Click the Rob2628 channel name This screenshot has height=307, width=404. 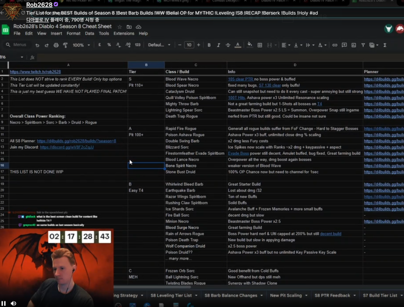[39, 5]
